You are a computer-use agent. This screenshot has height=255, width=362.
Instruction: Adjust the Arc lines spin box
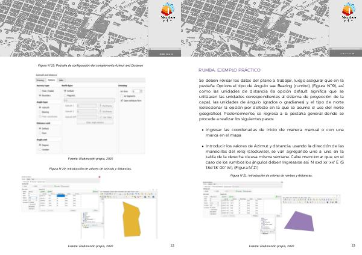tap(137, 90)
